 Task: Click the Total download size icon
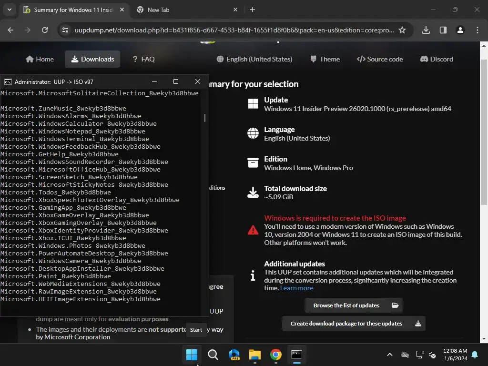[253, 193]
